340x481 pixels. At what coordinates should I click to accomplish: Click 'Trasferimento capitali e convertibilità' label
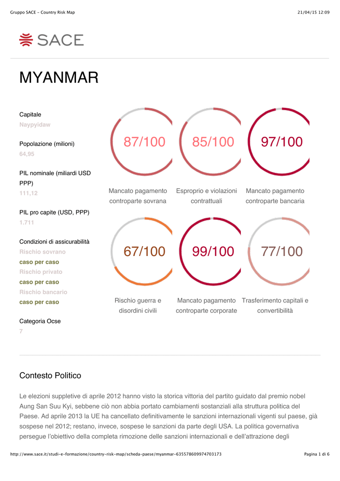(275, 305)
